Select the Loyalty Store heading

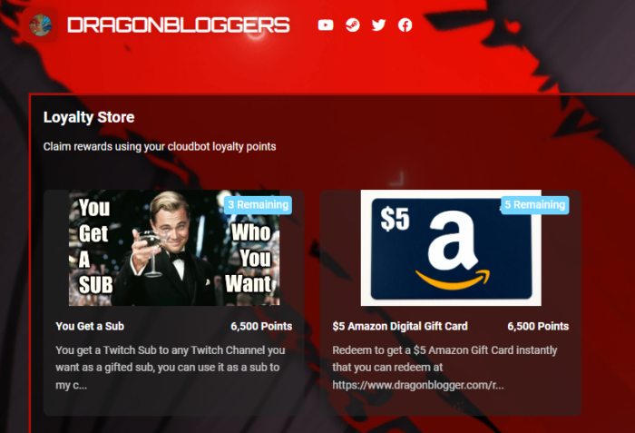[89, 117]
